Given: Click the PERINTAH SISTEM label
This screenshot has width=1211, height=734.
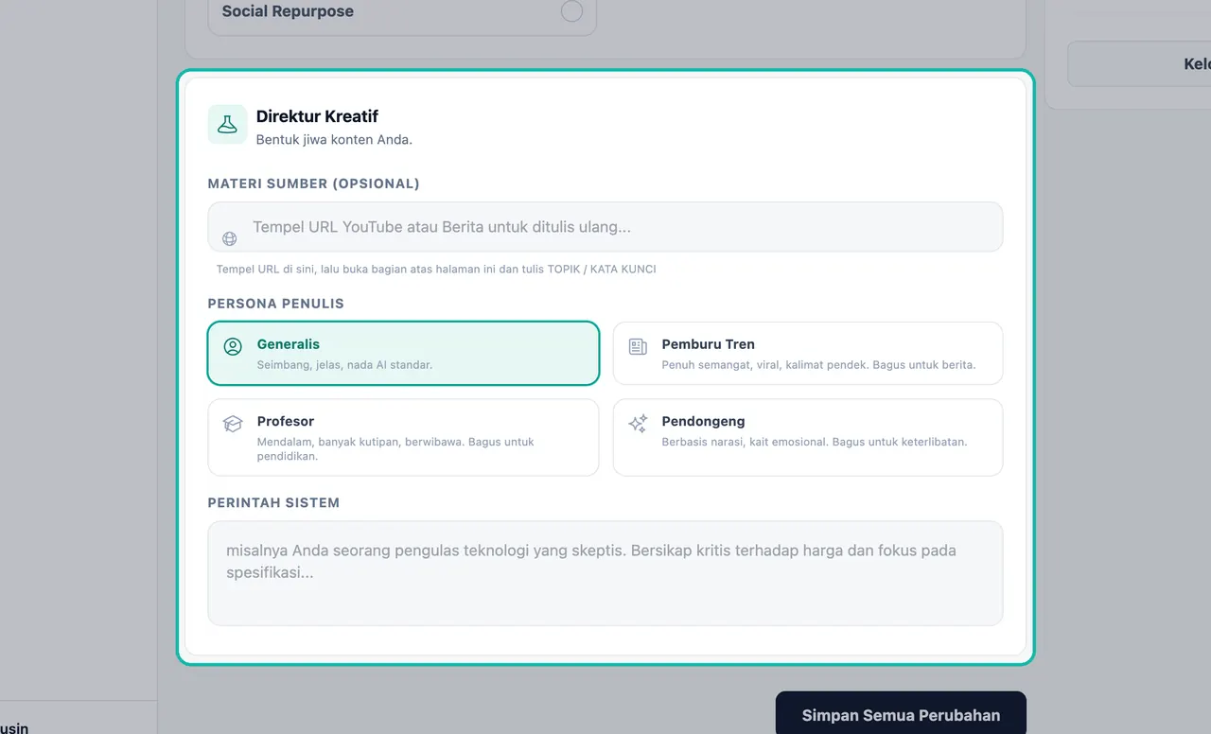Looking at the screenshot, I should [x=273, y=502].
